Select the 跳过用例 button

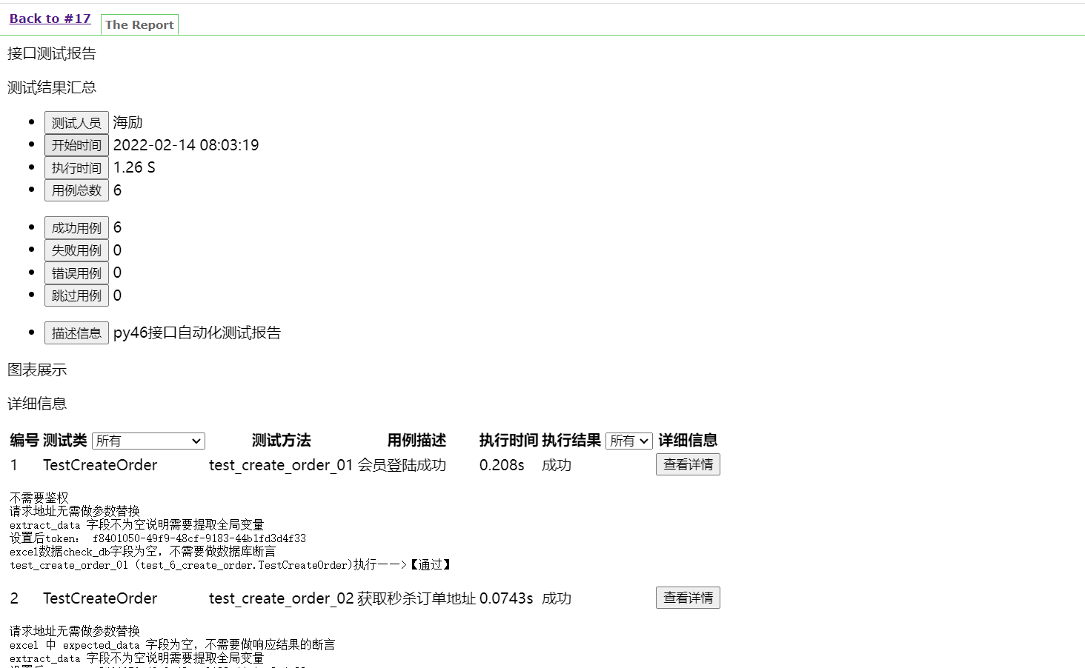coord(76,295)
